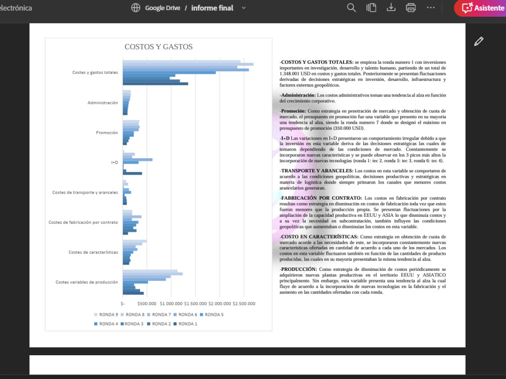The height and width of the screenshot is (379, 506).
Task: Select the RONDA 3 legend label
Action: click(x=134, y=324)
